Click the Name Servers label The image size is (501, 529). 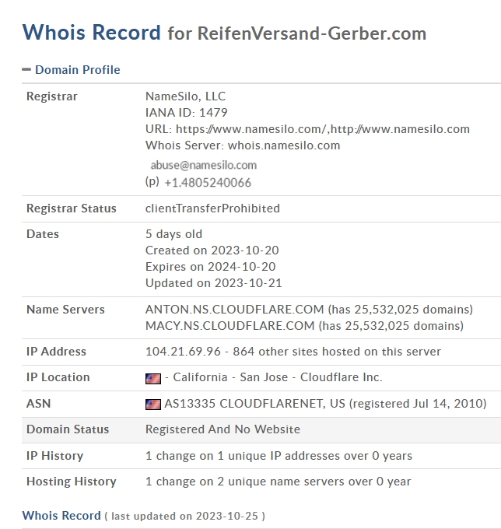65,310
